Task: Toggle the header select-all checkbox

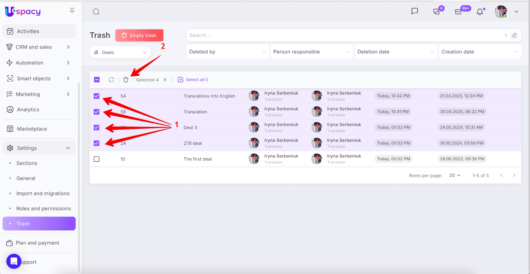Action: 97,80
